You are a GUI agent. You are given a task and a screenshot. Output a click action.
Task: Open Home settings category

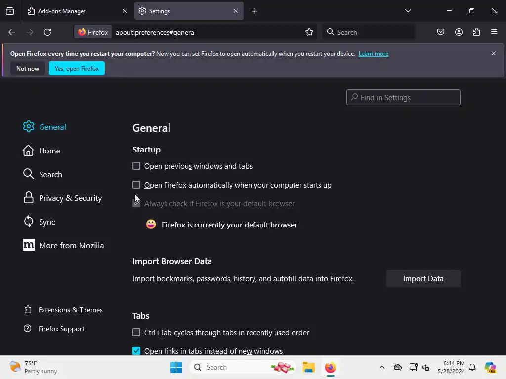[x=42, y=151]
